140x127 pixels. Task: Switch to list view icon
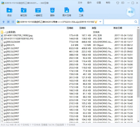[13, 22]
